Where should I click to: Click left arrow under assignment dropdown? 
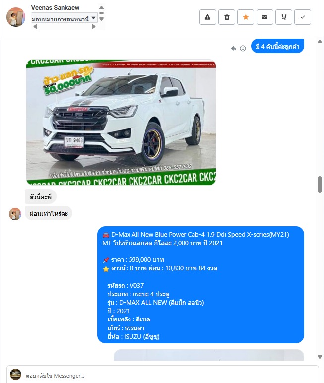click(35, 27)
